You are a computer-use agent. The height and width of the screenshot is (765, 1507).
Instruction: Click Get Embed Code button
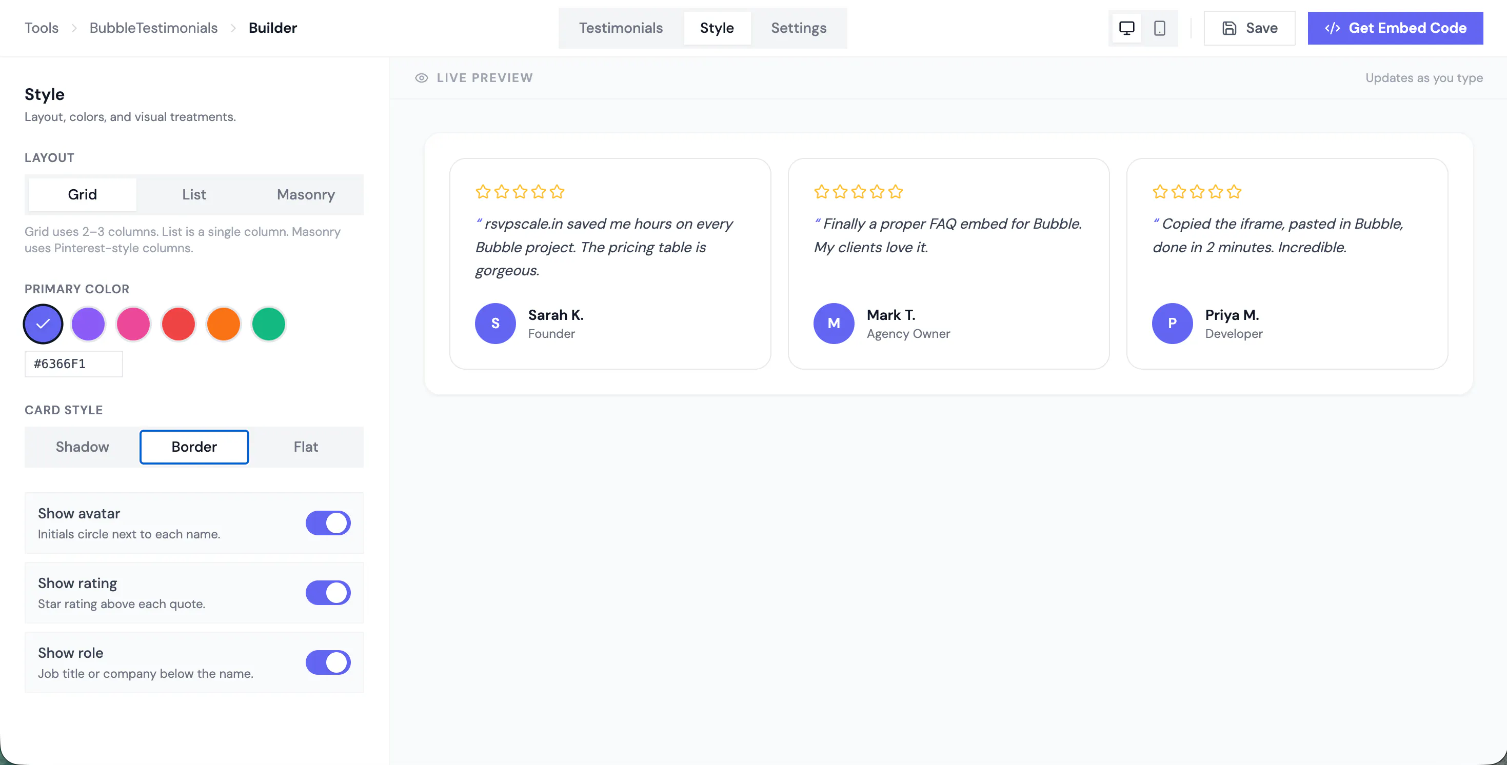(x=1395, y=28)
